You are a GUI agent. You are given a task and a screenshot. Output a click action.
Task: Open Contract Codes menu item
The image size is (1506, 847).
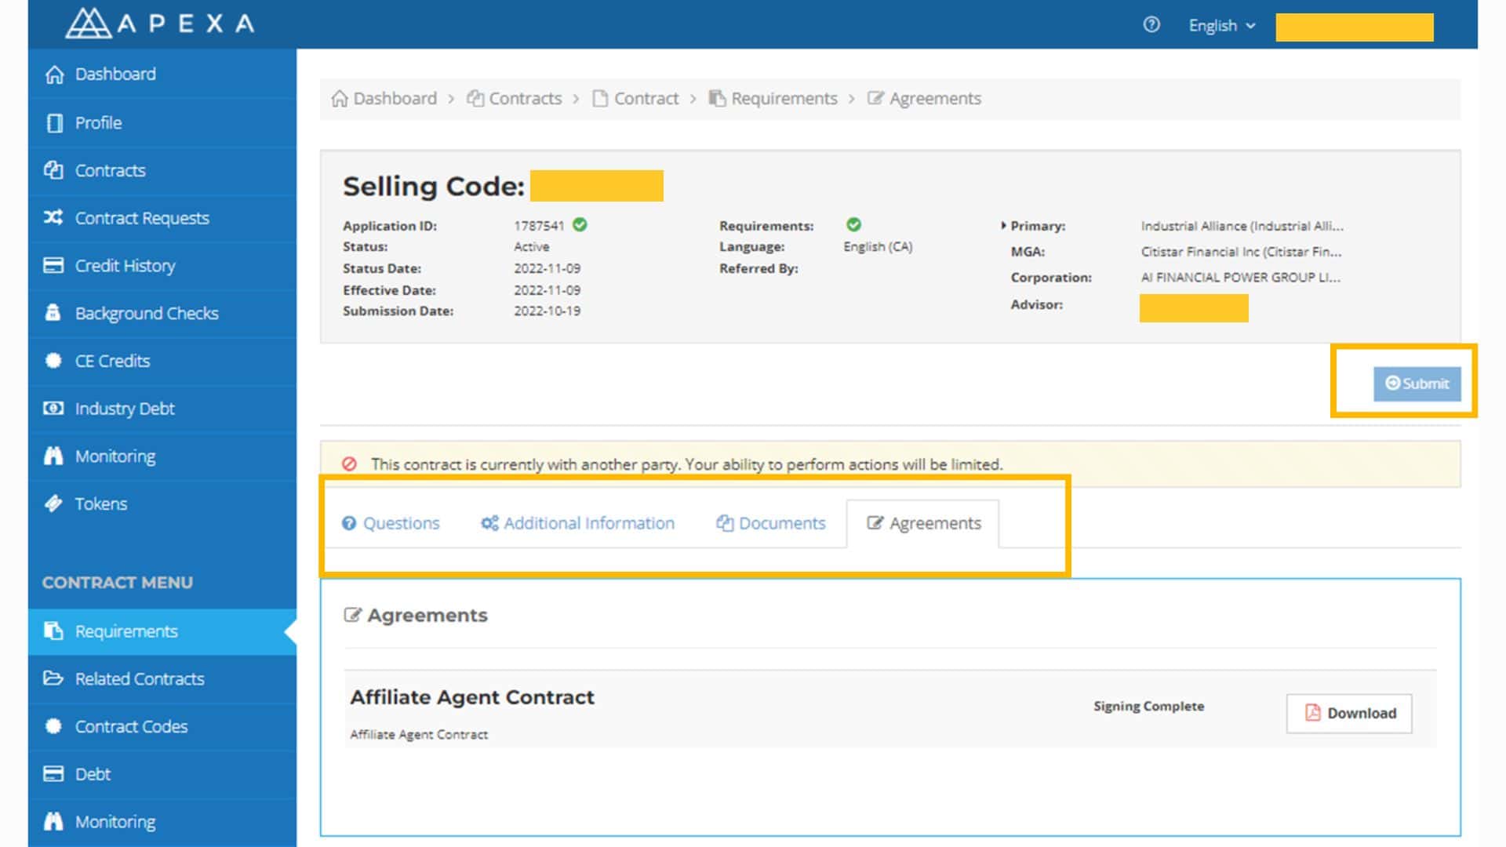[x=131, y=726]
